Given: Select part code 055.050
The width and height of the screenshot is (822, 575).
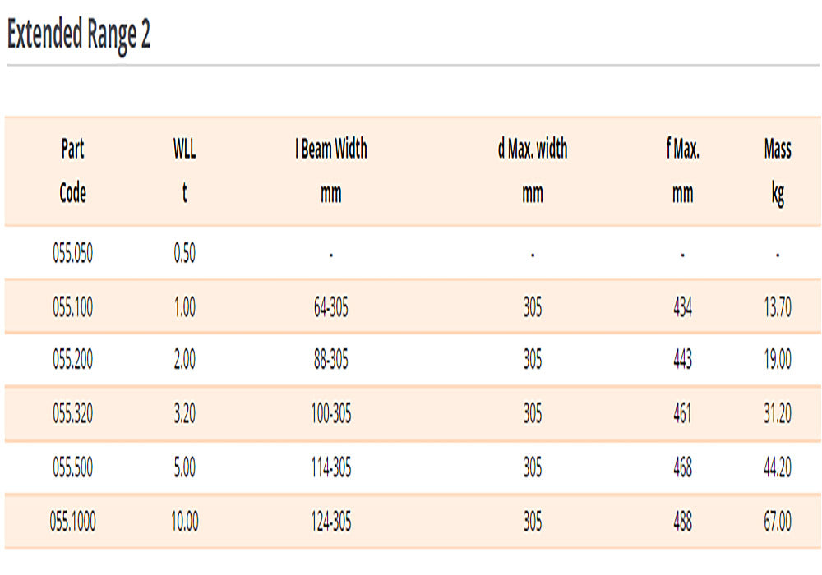Looking at the screenshot, I should [72, 253].
